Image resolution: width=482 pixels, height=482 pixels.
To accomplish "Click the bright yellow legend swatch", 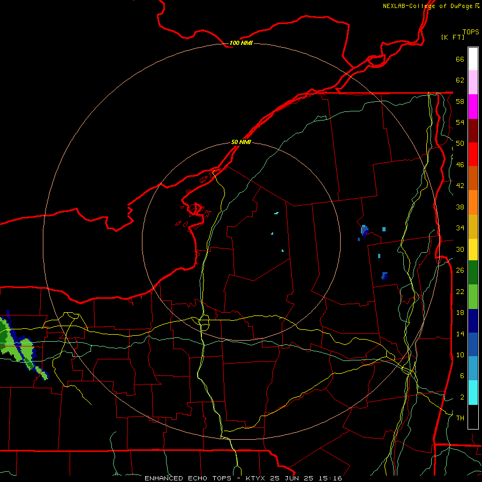I will point(473,250).
